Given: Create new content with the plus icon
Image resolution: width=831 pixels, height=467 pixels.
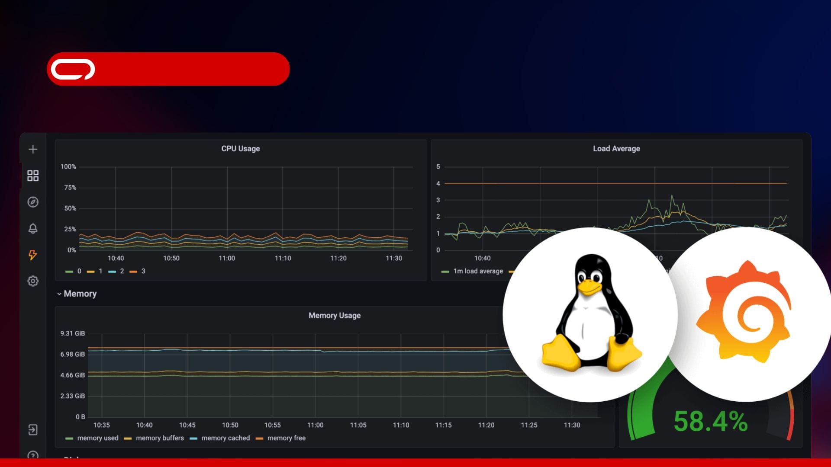Looking at the screenshot, I should (33, 149).
